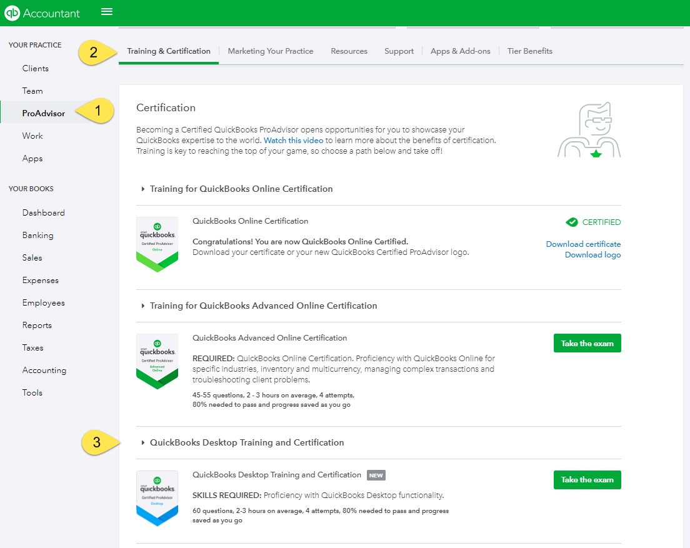This screenshot has height=548, width=690.
Task: Click the QuickBooks Accountant logo icon
Action: (12, 13)
